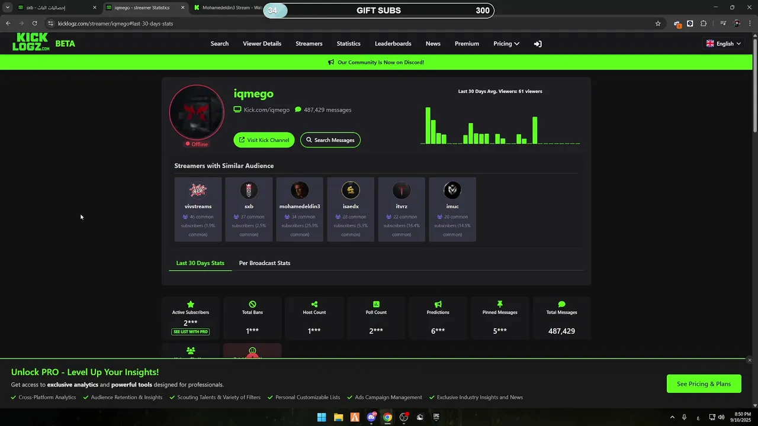Viewport: 758px width, 426px height.
Task: Open Streamers menu item
Action: tap(309, 44)
